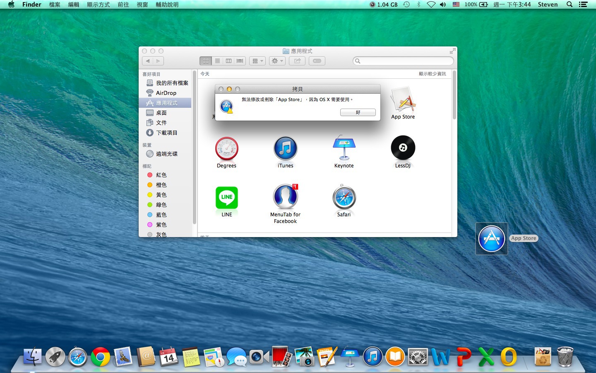
Task: Click the Time Machine menu bar icon
Action: 407,5
